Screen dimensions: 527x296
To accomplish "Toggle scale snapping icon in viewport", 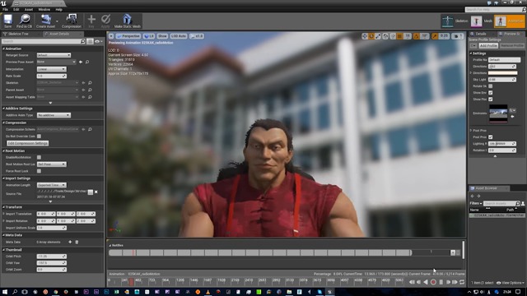I will pyautogui.click(x=435, y=36).
